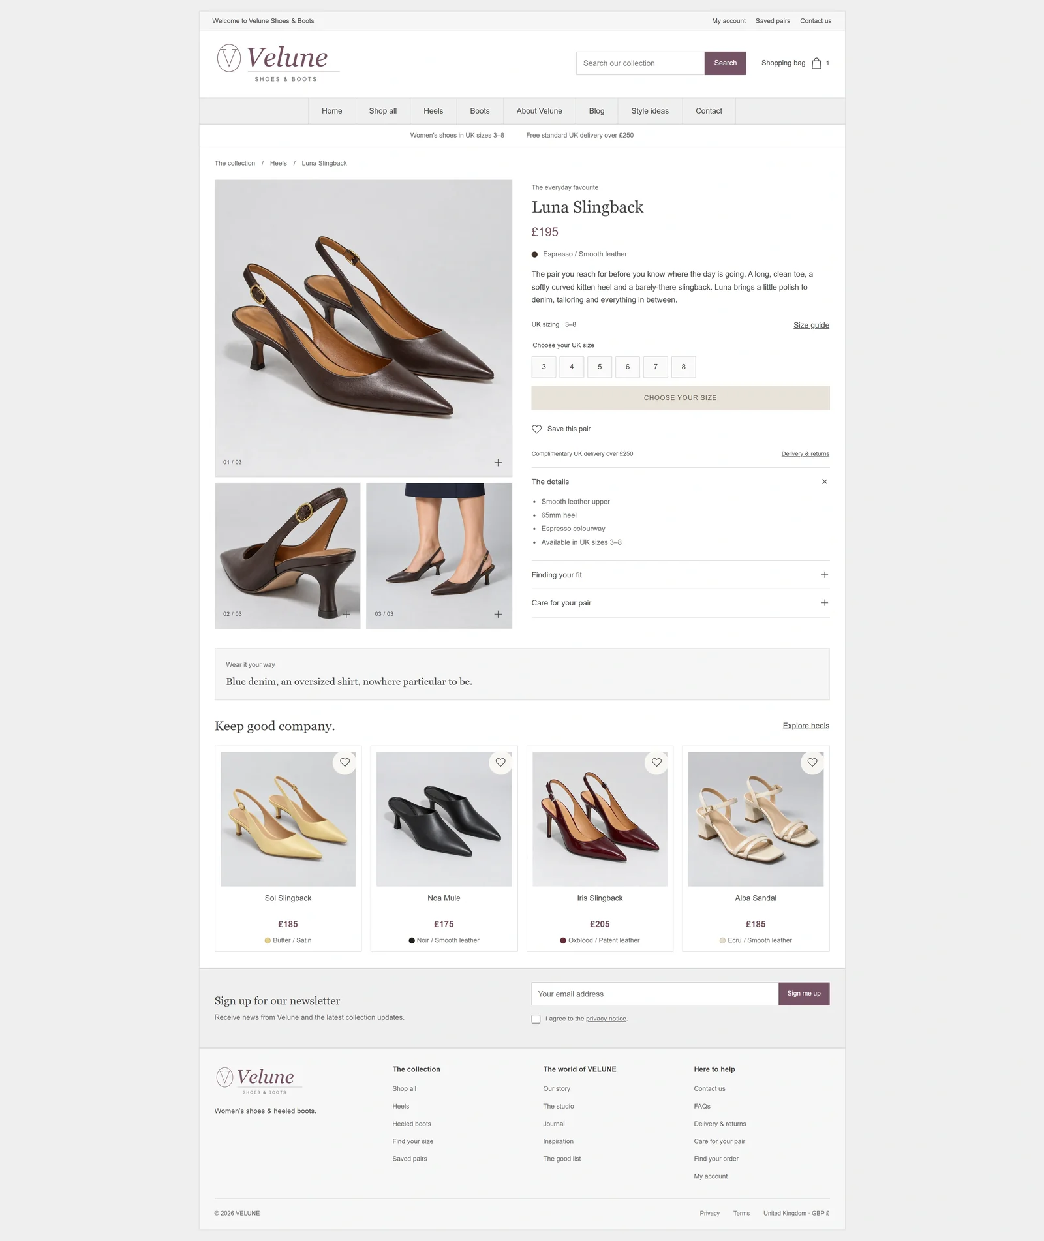Screen dimensions: 1044x1241
Task: Click the newsletter email address field
Action: click(654, 994)
